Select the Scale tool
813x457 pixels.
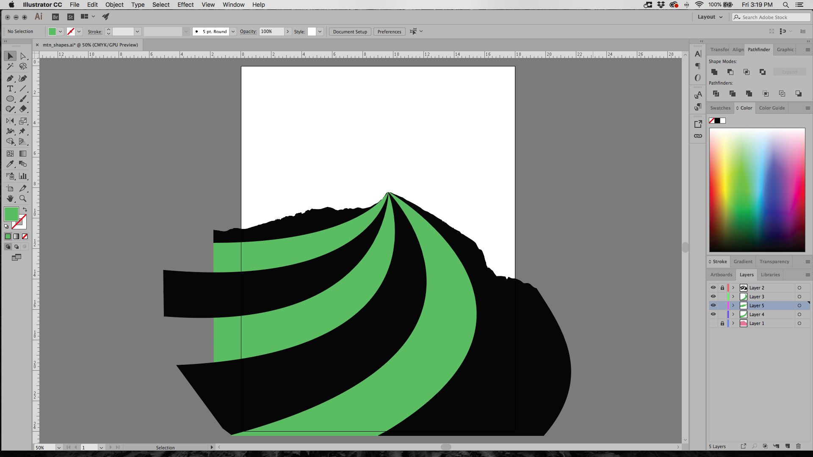click(23, 121)
